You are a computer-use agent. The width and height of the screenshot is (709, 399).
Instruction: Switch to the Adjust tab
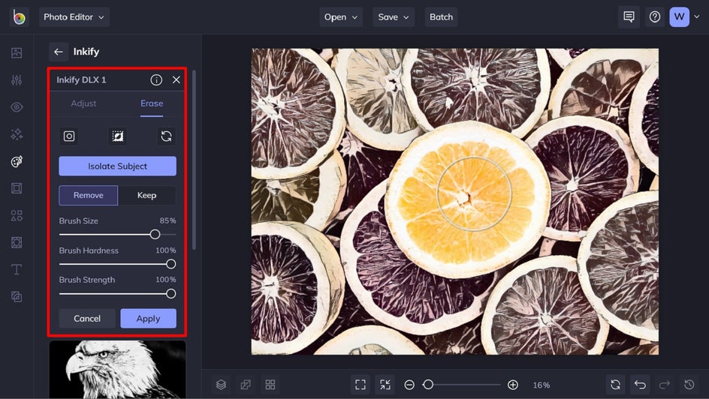pos(83,103)
